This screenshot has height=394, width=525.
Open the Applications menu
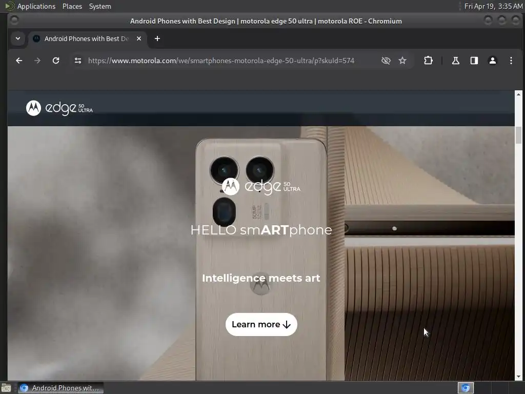[36, 6]
